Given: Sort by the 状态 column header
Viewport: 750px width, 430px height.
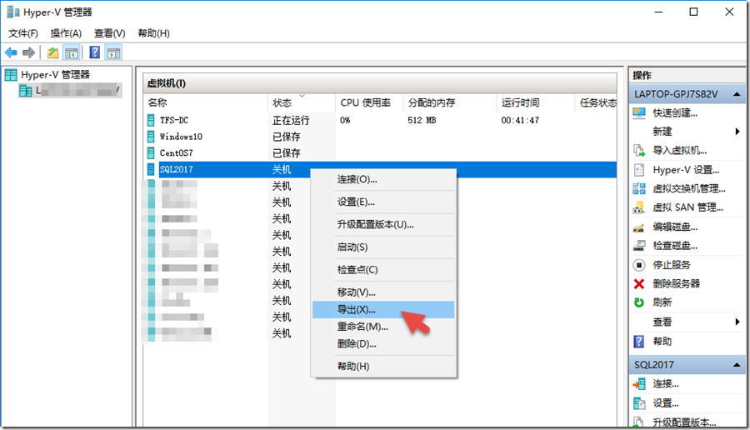Looking at the screenshot, I should [x=302, y=102].
